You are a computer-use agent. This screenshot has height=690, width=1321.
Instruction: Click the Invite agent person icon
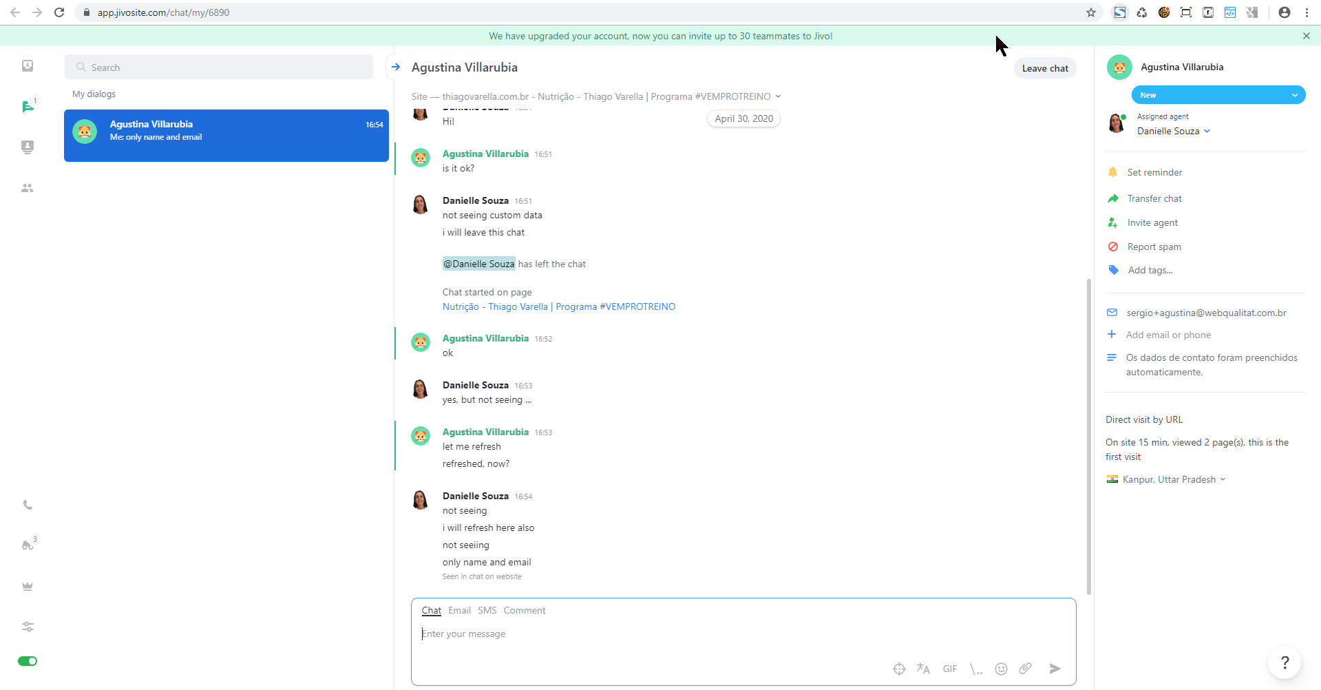pos(1112,222)
